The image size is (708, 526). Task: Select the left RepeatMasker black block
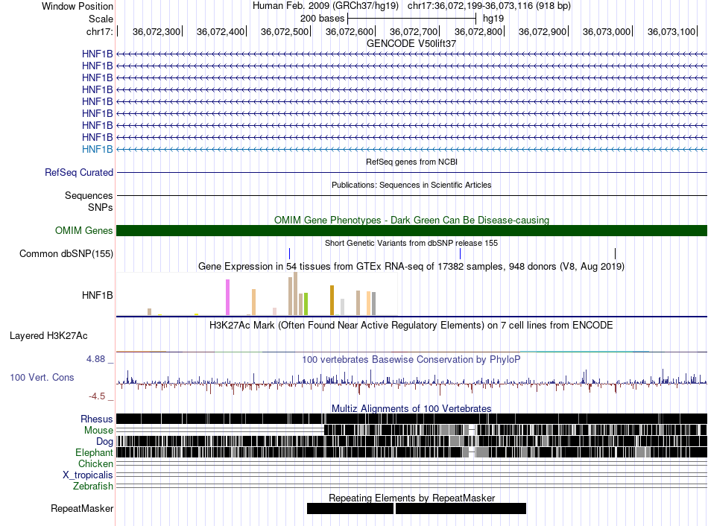click(x=350, y=509)
